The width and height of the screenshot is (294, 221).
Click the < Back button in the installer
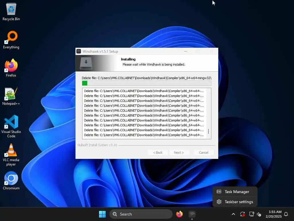point(158,153)
